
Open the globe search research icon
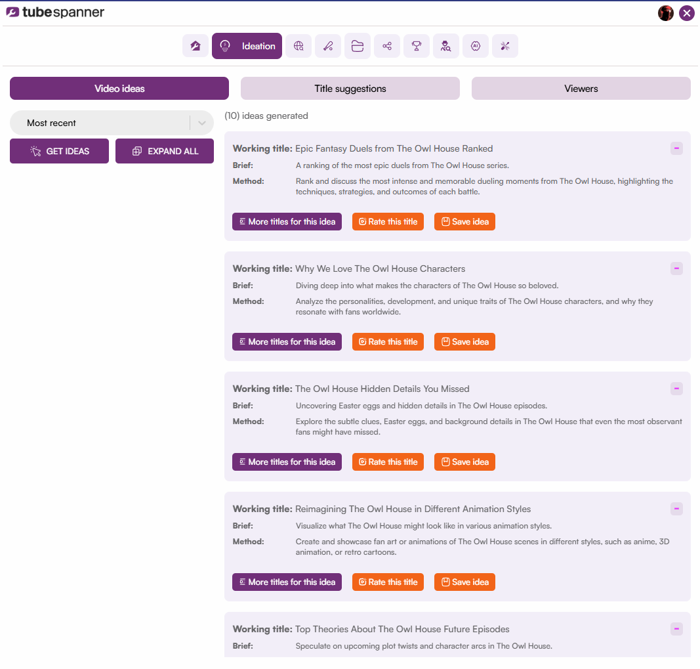[x=299, y=46]
